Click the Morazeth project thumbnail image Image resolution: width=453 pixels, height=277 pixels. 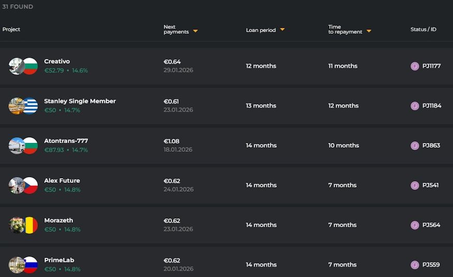pyautogui.click(x=16, y=225)
